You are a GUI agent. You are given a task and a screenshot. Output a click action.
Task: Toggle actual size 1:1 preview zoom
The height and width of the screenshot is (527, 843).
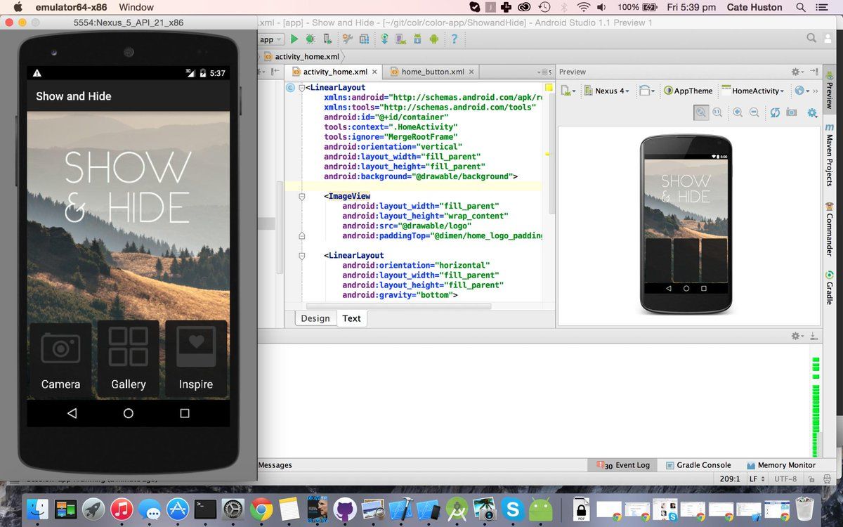pos(717,112)
